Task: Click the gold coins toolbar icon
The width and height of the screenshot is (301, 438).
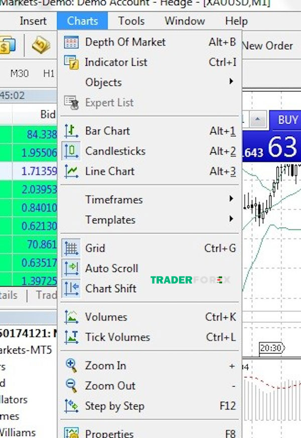Action: tap(41, 45)
